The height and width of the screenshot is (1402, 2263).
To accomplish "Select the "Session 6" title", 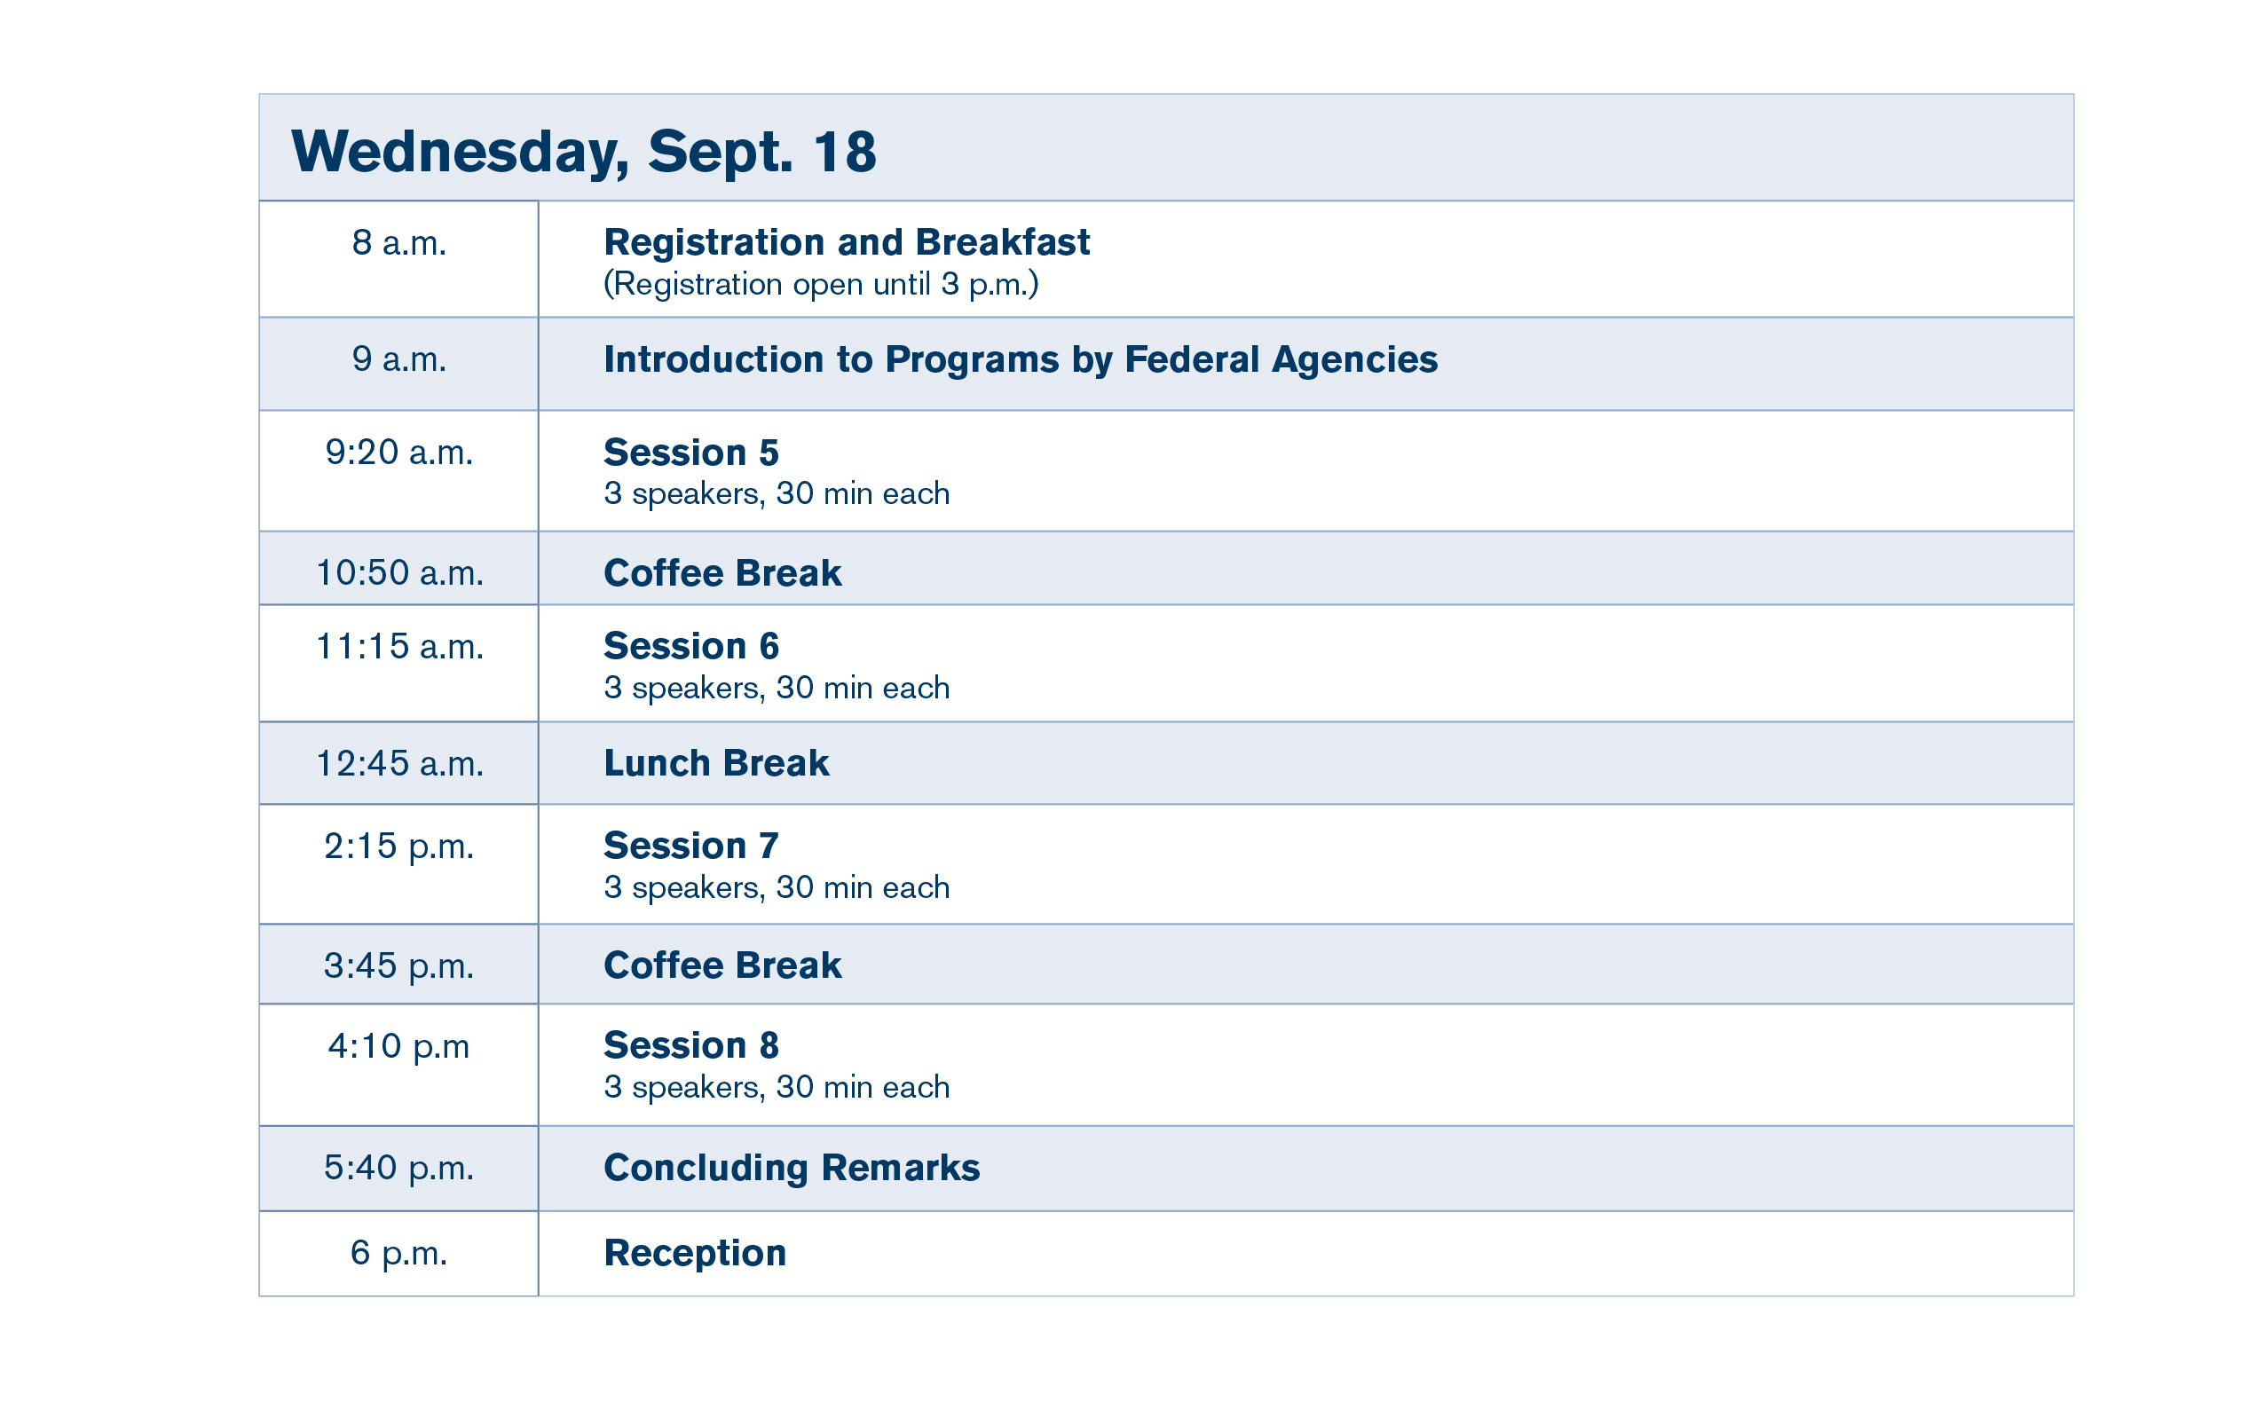I will 690,646.
